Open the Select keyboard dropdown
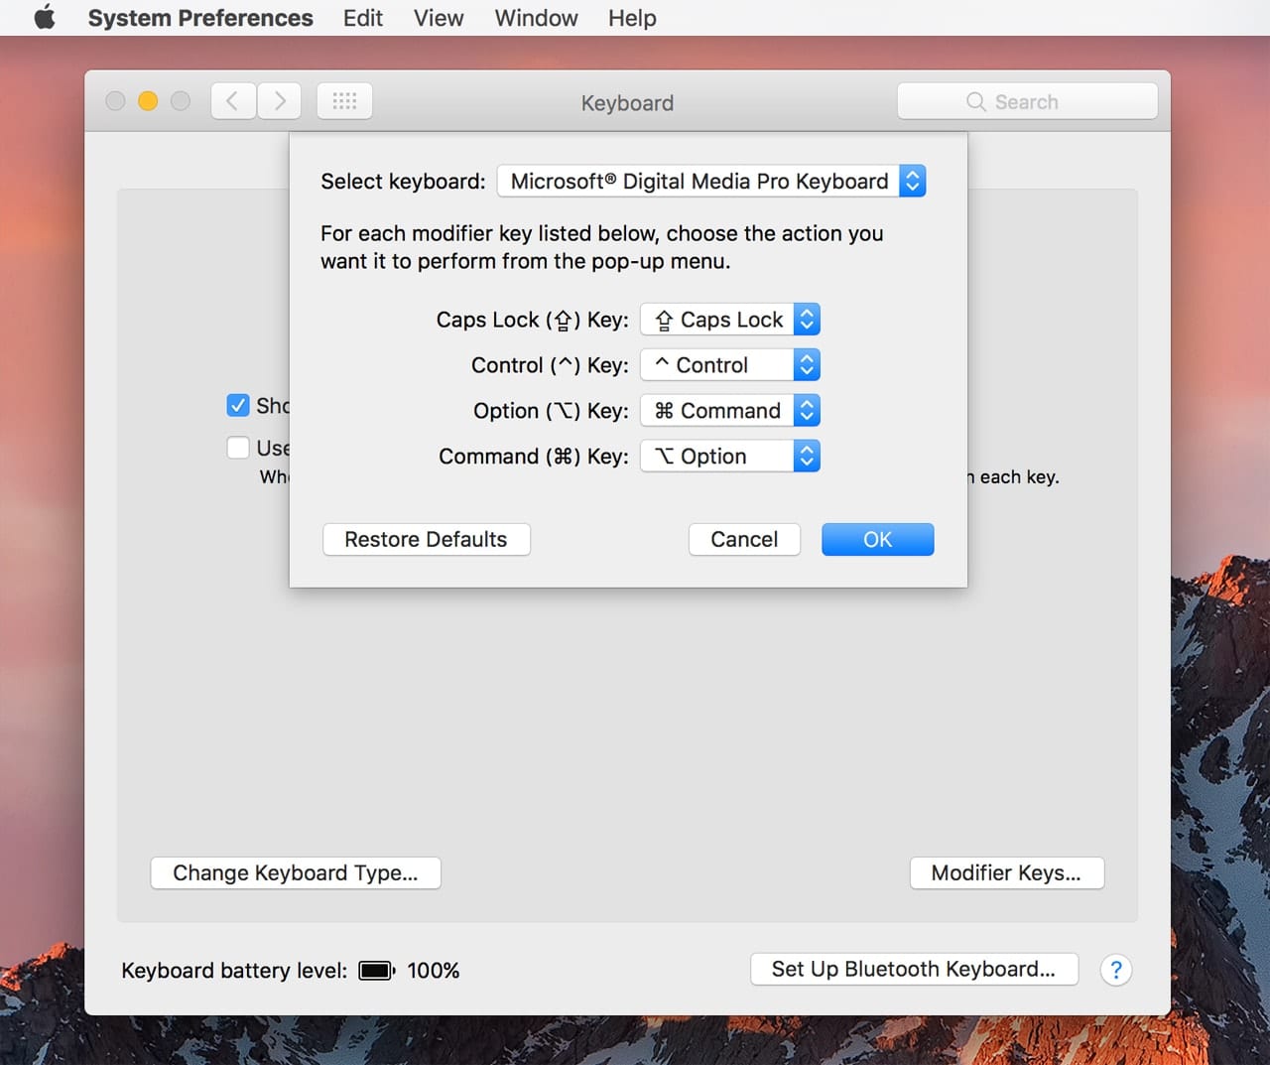This screenshot has width=1270, height=1065. coord(711,182)
